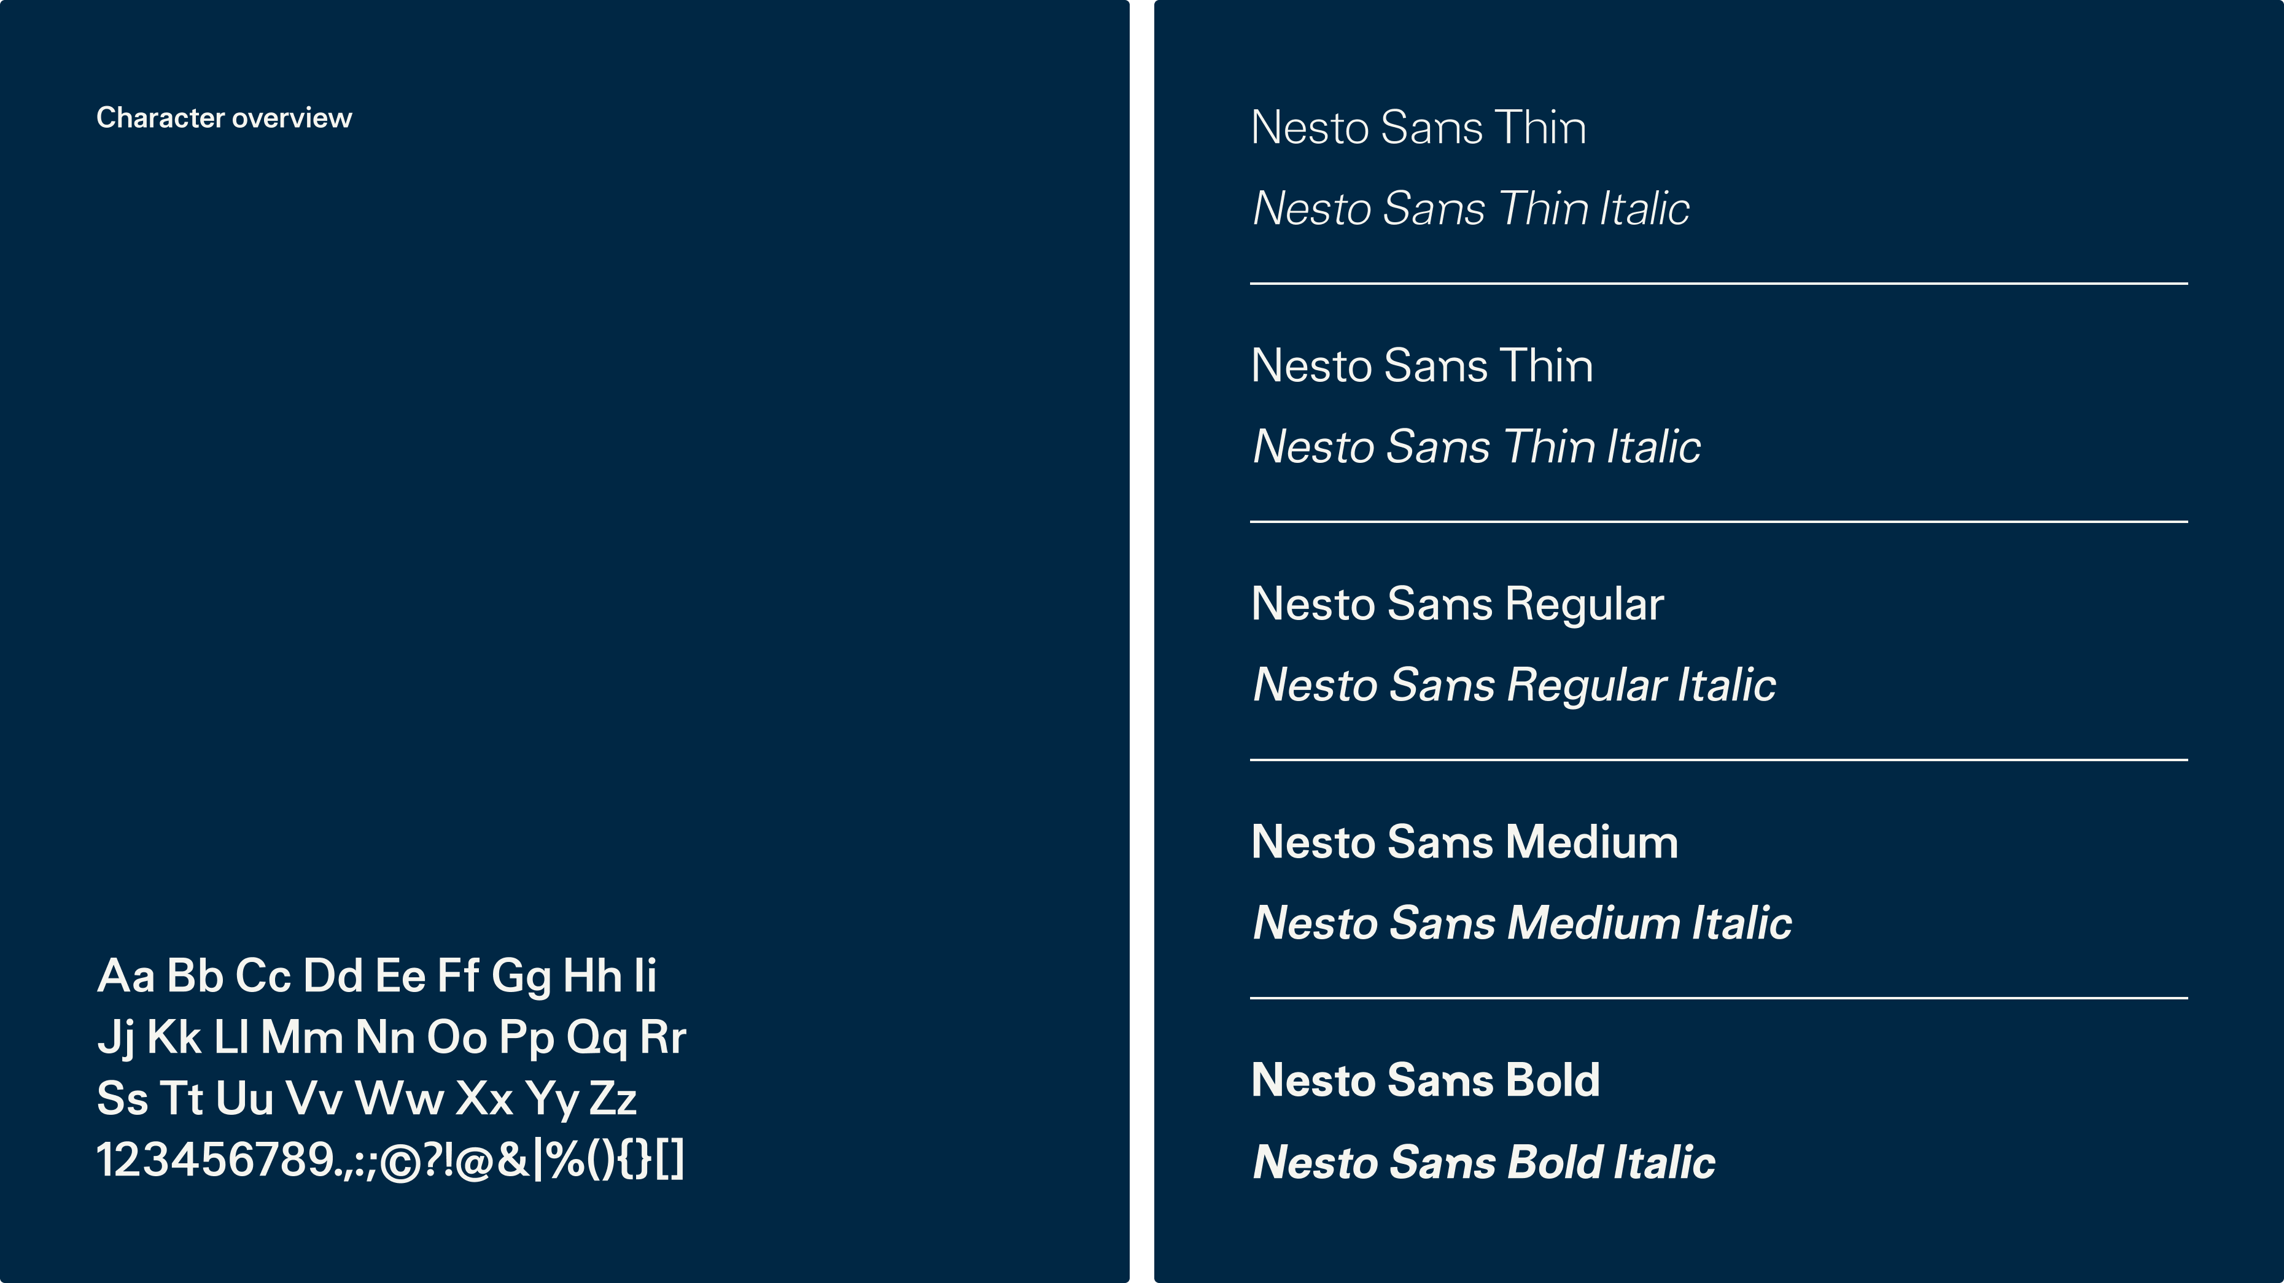Select the "Nesto Sans Bold Italic" label
Viewport: 2284px width, 1283px height.
[1483, 1163]
